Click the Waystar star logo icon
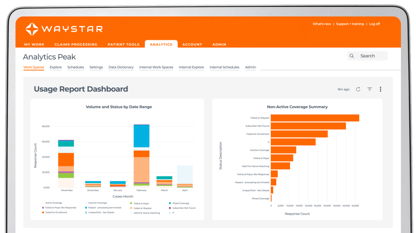416x233 pixels. (x=32, y=29)
